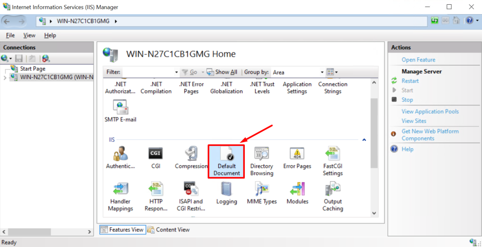
Task: Open Directory Browsing feature
Action: 262,161
